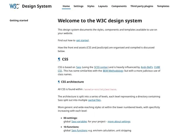
Task: Follow the "get started" link
Action: coord(83,40)
